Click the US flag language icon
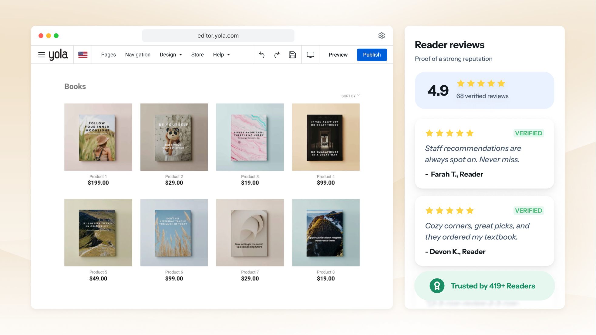 pos(83,55)
